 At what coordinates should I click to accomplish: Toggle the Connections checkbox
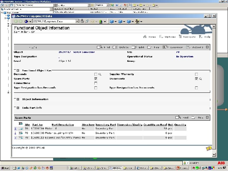tap(96, 83)
